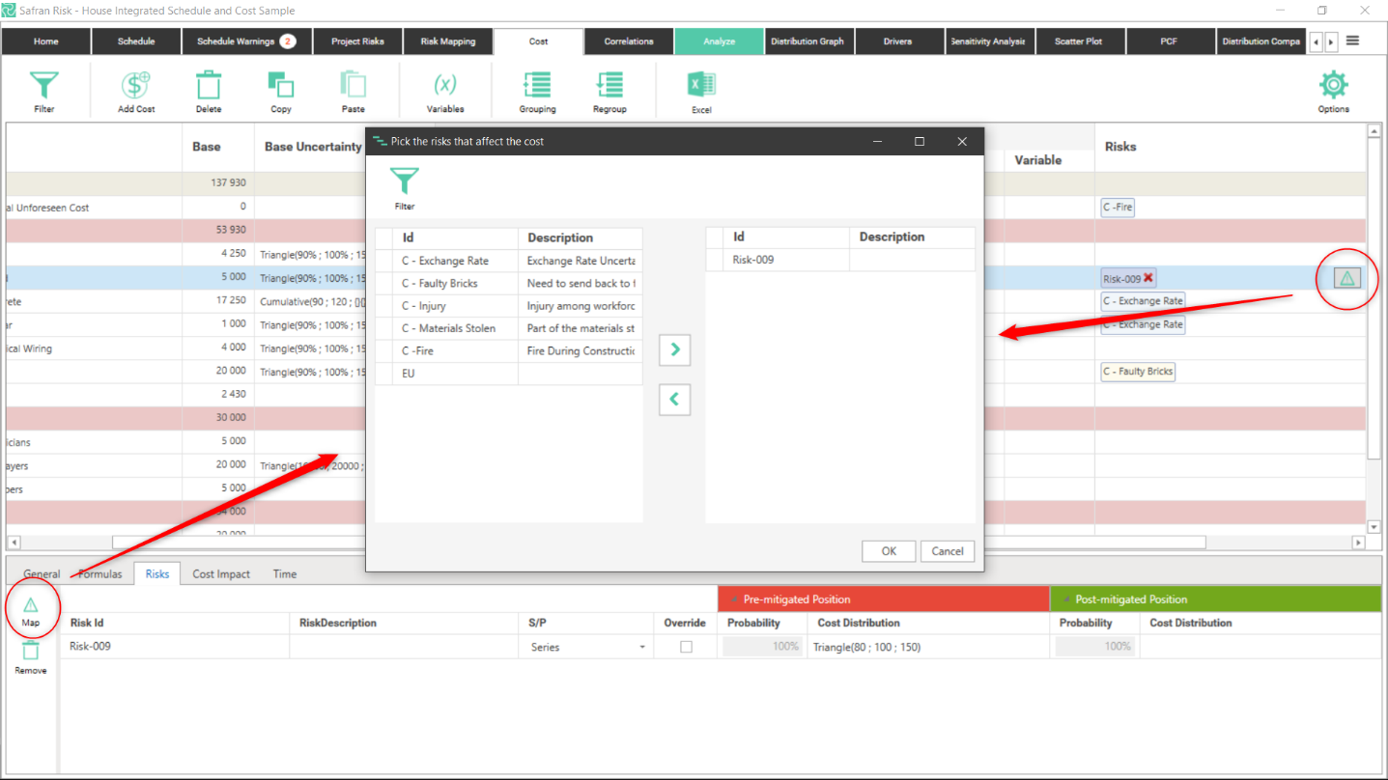Screen dimensions: 1388x780
Task: Click the Post-mitigated Position header
Action: click(1215, 599)
